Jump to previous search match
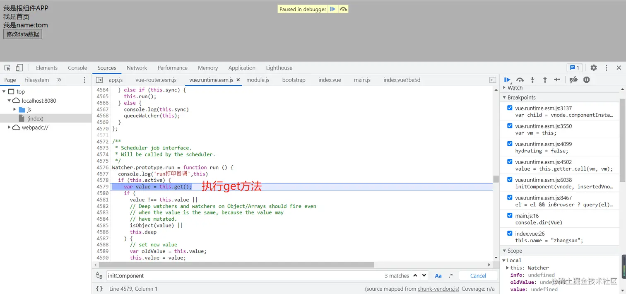 416,275
